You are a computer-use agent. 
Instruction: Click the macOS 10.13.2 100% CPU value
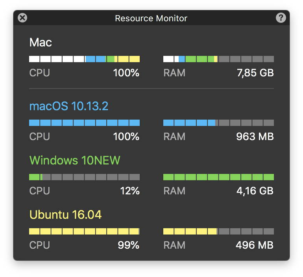pos(126,137)
